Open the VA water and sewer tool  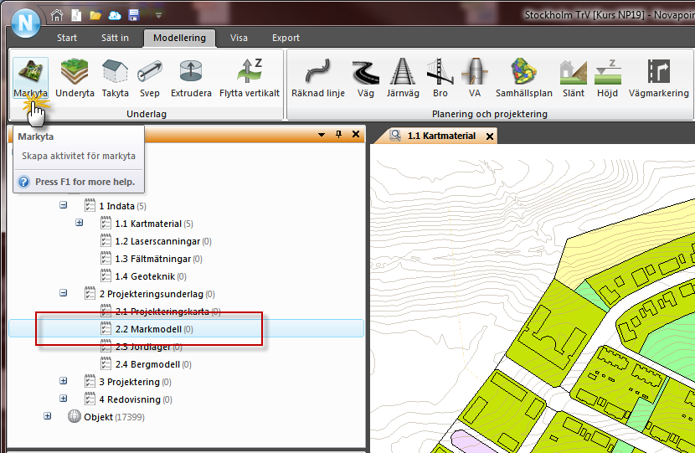pyautogui.click(x=474, y=77)
